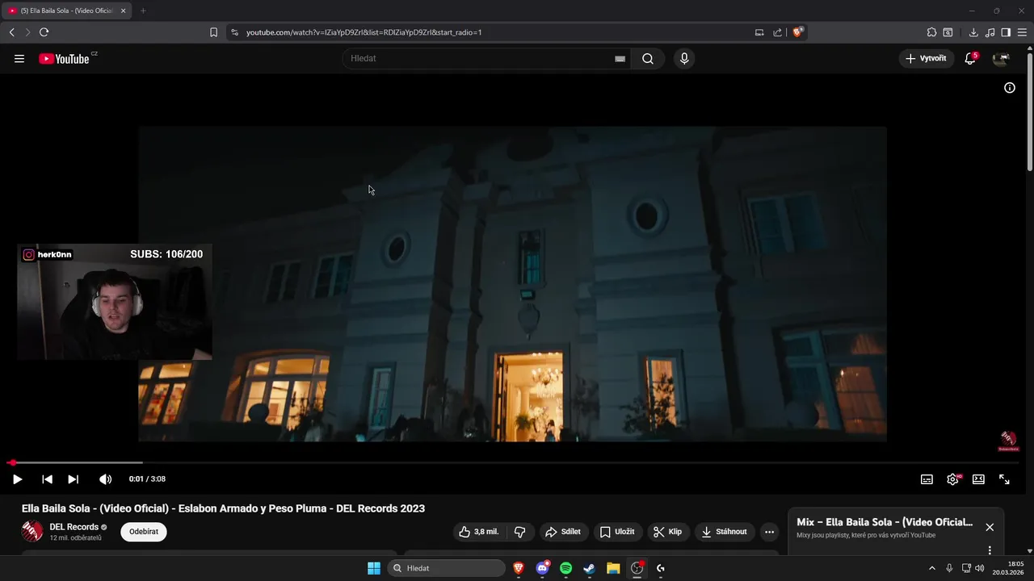Image resolution: width=1034 pixels, height=581 pixels.
Task: Close the Mix playlist panel
Action: (990, 527)
